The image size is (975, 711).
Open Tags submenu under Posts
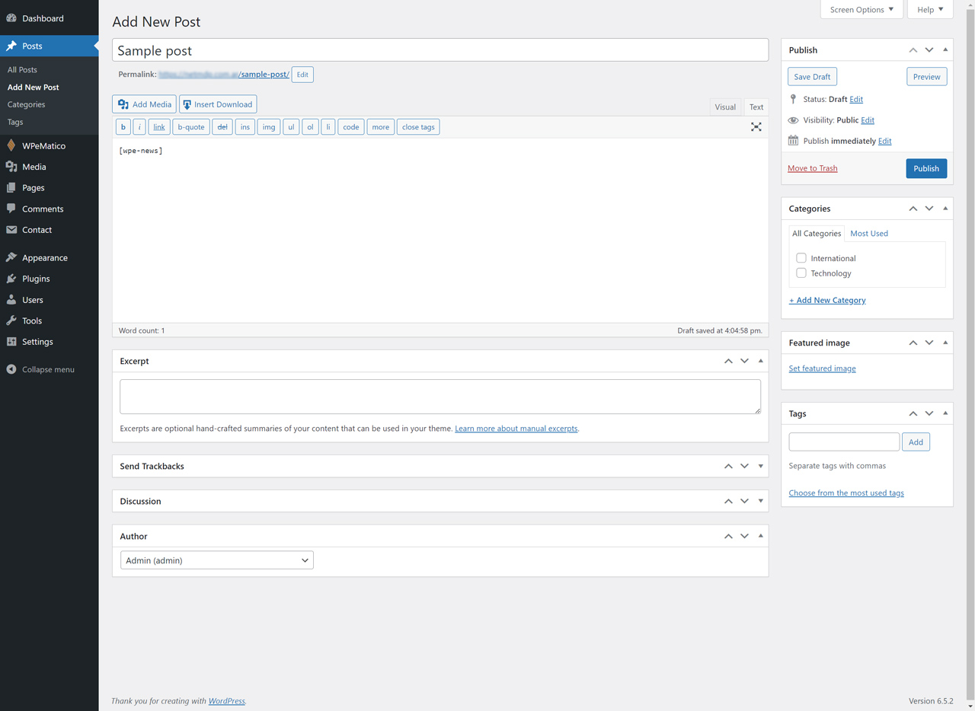(x=15, y=122)
